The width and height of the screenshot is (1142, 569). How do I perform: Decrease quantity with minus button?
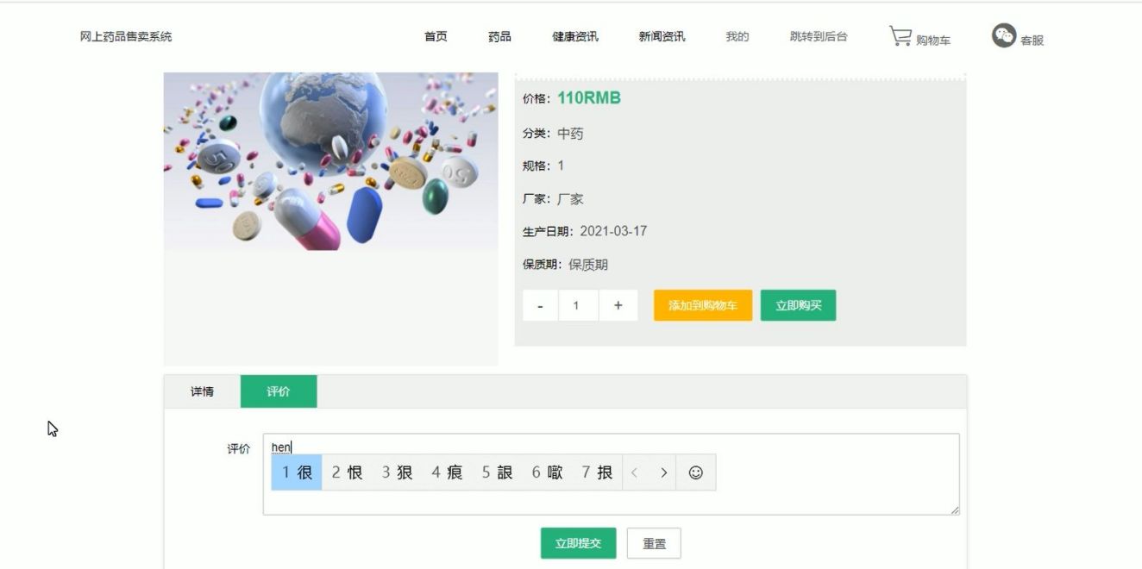[540, 306]
